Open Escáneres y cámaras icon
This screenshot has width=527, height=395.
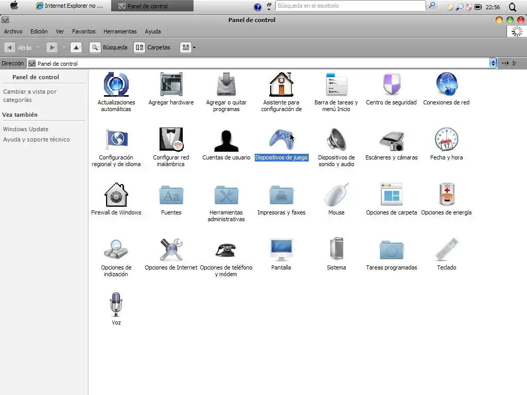coord(392,140)
